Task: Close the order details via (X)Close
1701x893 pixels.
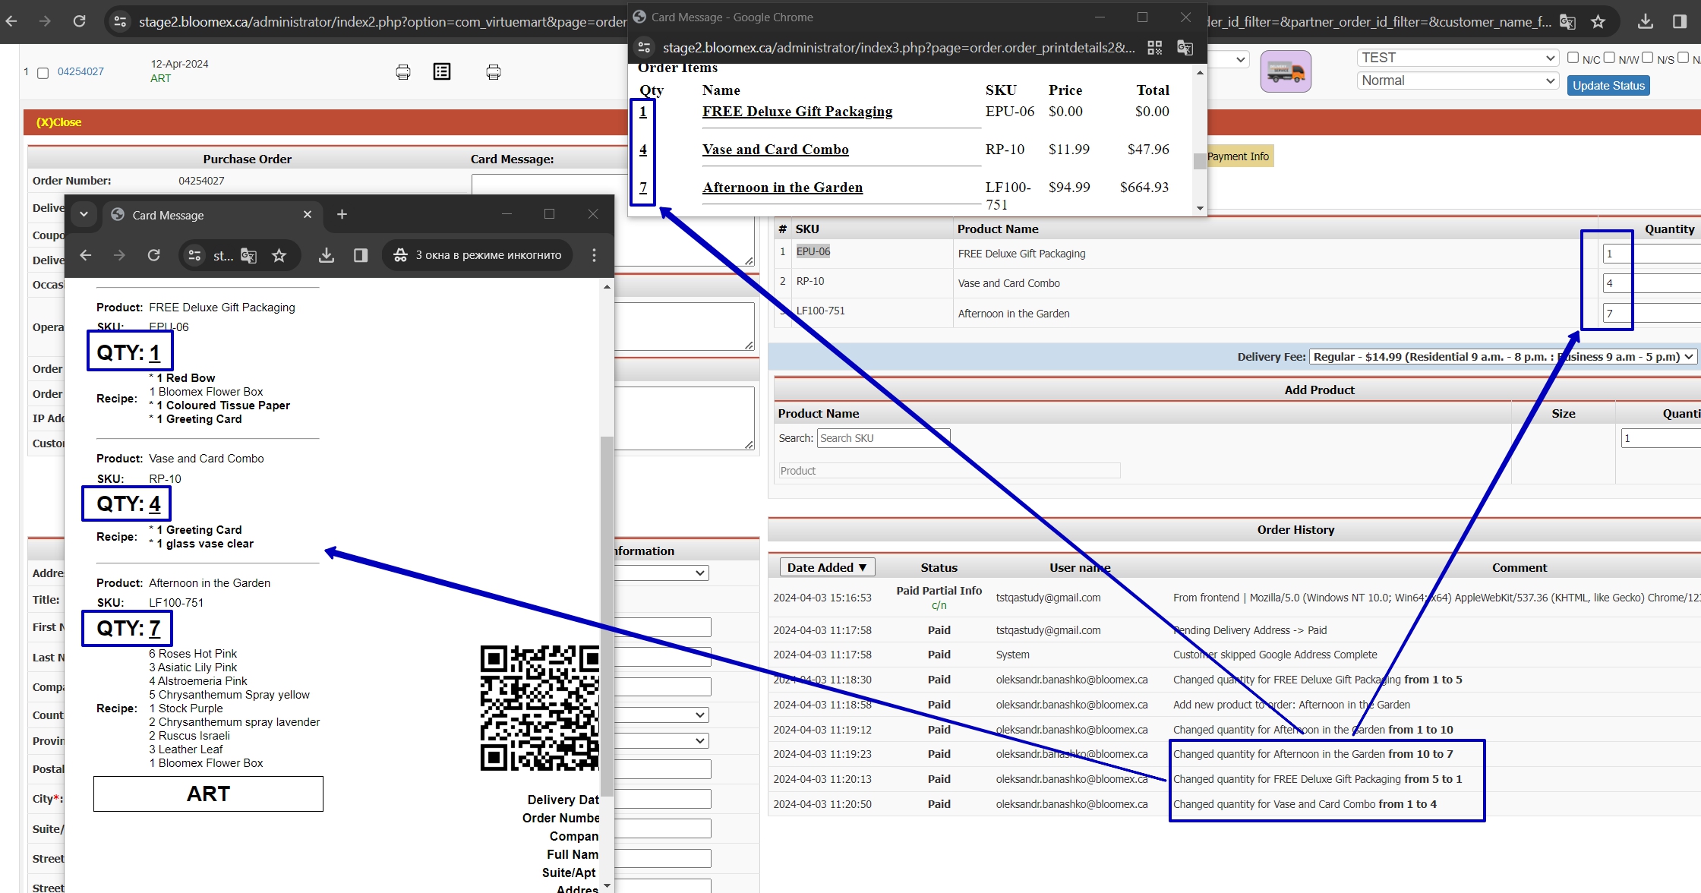Action: [x=58, y=122]
